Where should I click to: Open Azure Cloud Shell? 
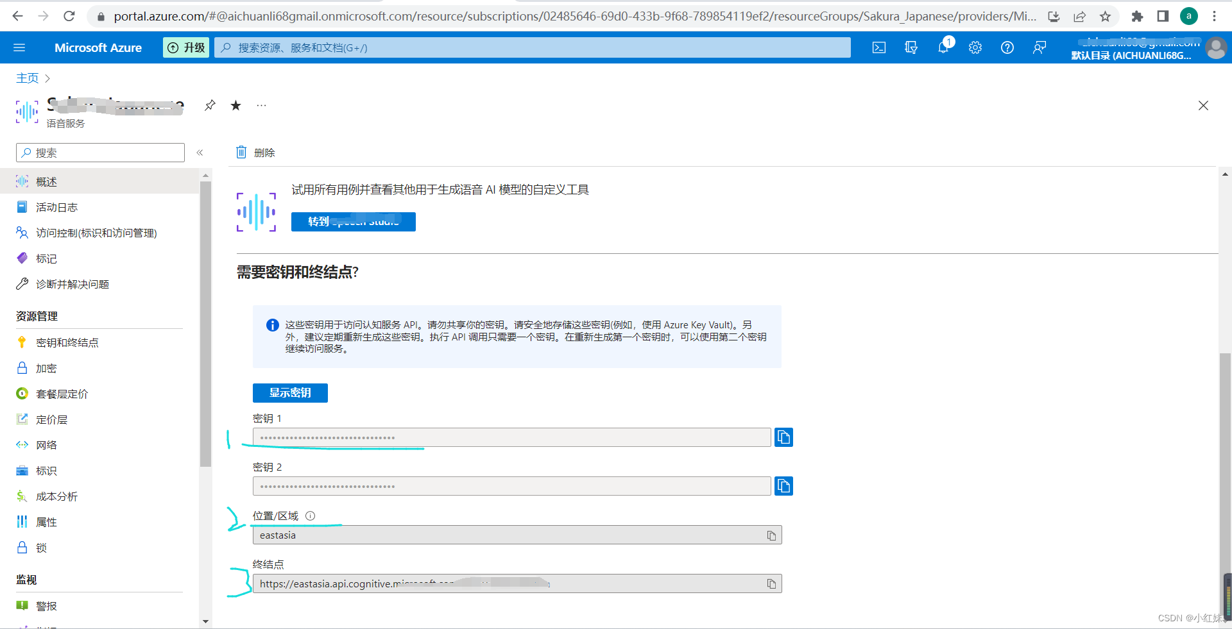pyautogui.click(x=878, y=47)
